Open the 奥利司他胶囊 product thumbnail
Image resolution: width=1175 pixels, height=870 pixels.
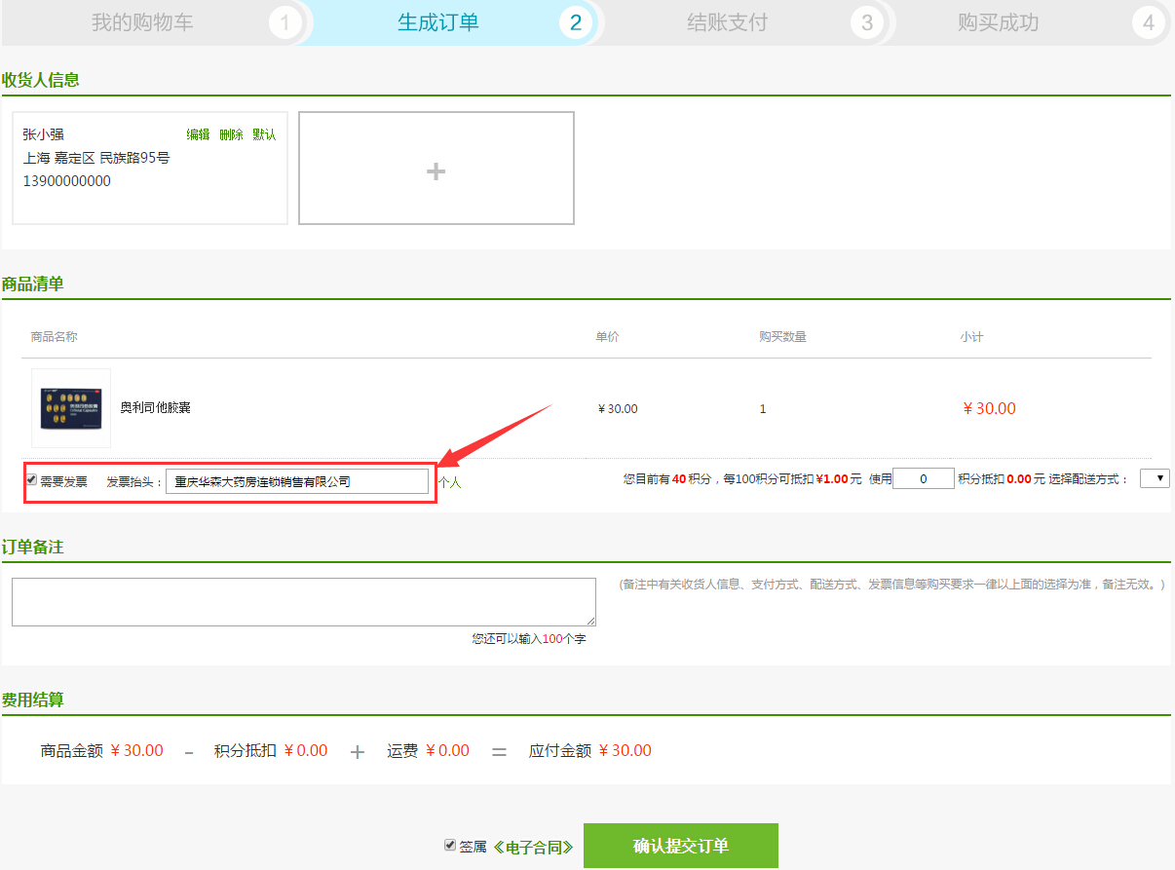(x=71, y=407)
